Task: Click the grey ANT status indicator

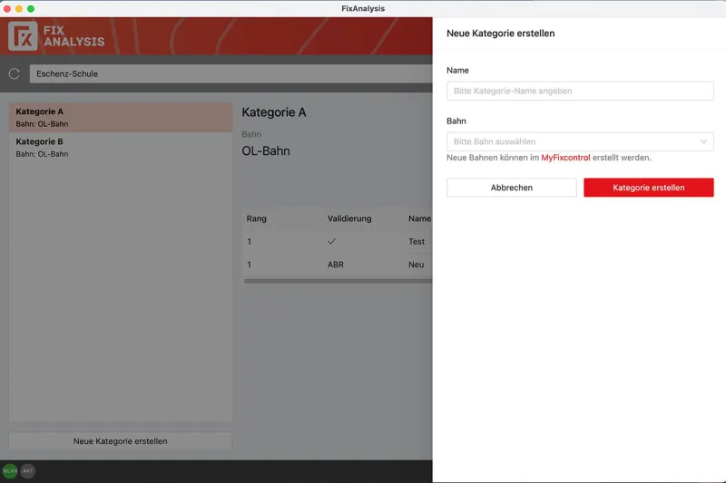Action: [28, 471]
